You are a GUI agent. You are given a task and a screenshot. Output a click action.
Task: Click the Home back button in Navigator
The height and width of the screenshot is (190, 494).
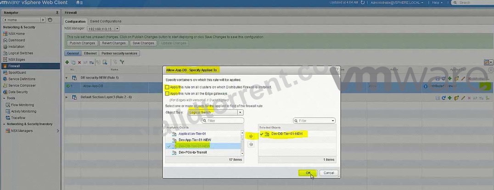(x=21, y=20)
